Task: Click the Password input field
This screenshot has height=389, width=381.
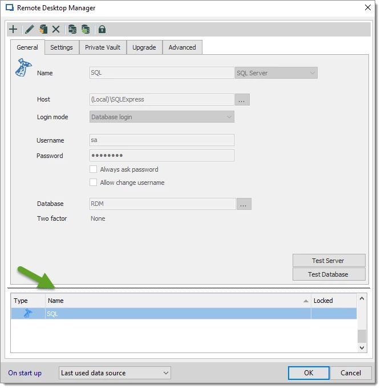Action: tap(163, 156)
